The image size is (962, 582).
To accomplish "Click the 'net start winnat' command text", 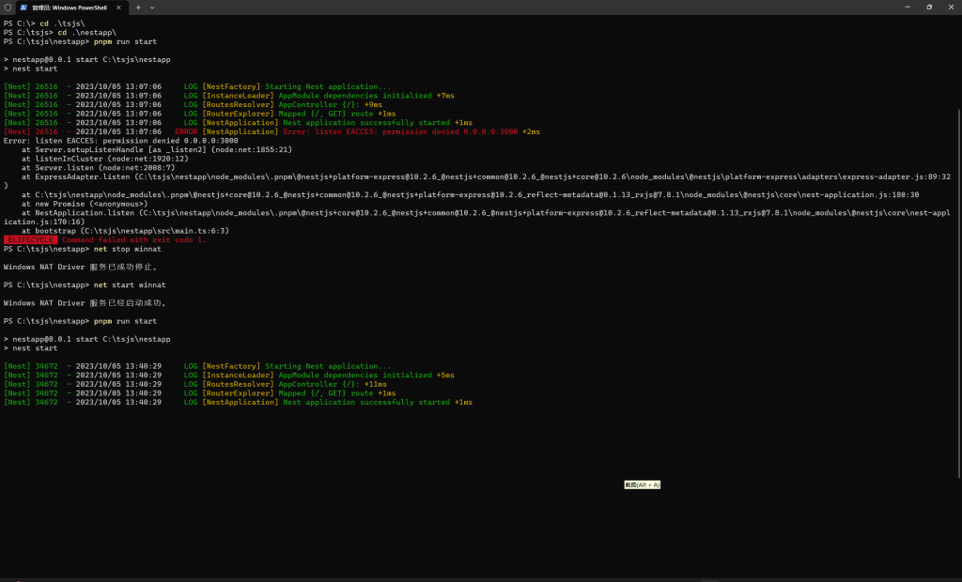I will (130, 284).
